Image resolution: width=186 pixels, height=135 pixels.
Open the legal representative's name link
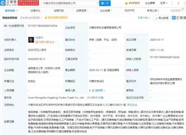pyautogui.click(x=39, y=38)
